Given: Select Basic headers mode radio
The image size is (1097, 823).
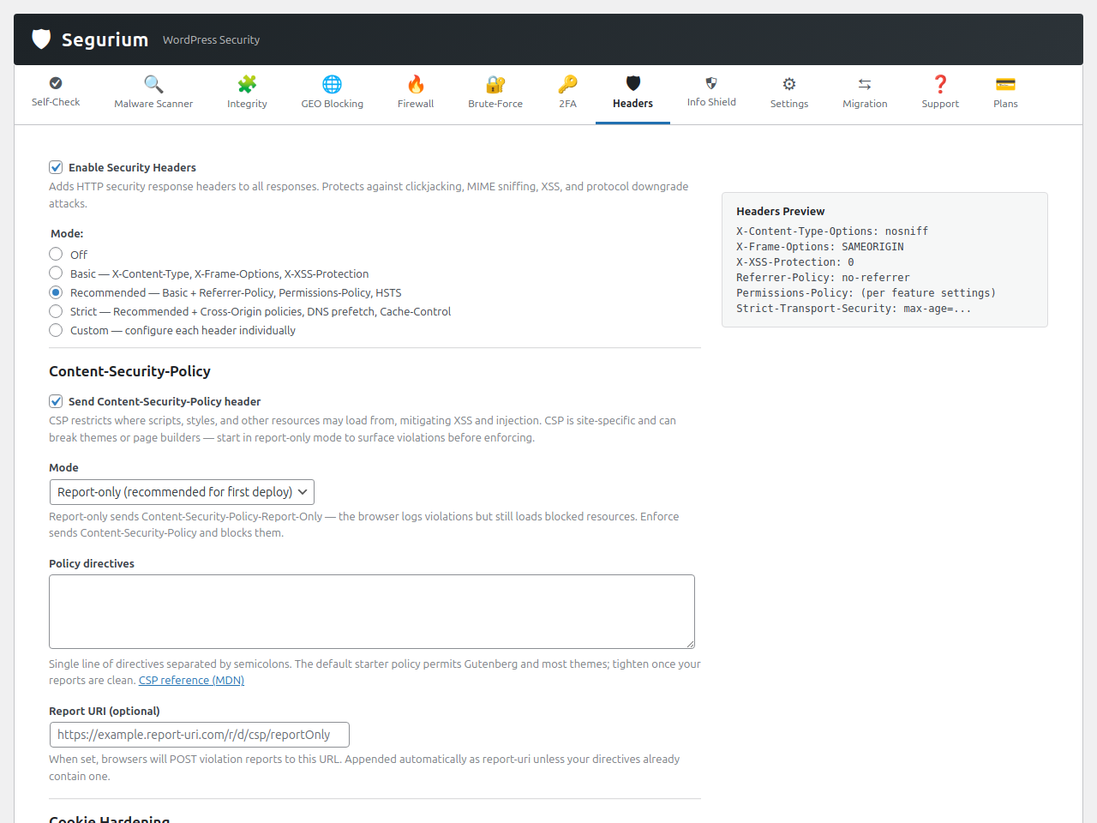Looking at the screenshot, I should 56,273.
